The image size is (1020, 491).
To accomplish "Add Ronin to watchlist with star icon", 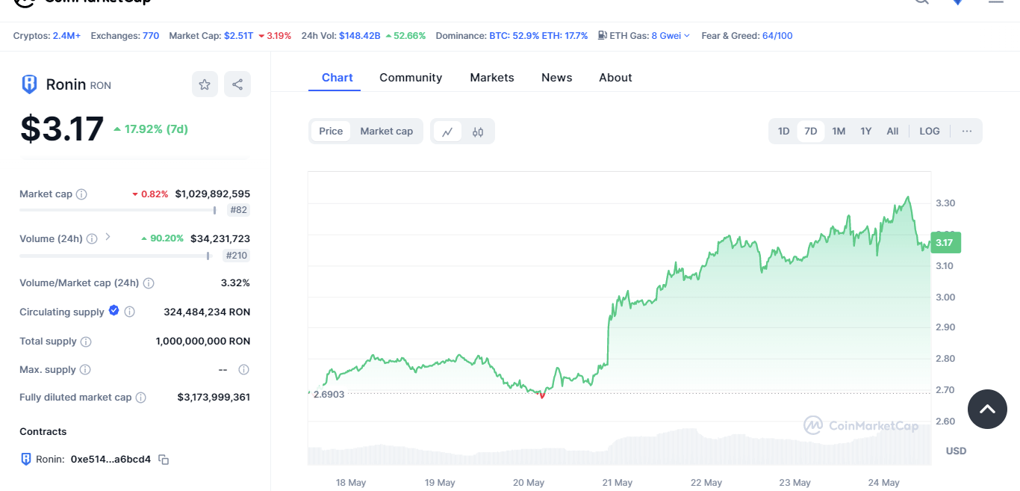I will tap(205, 84).
